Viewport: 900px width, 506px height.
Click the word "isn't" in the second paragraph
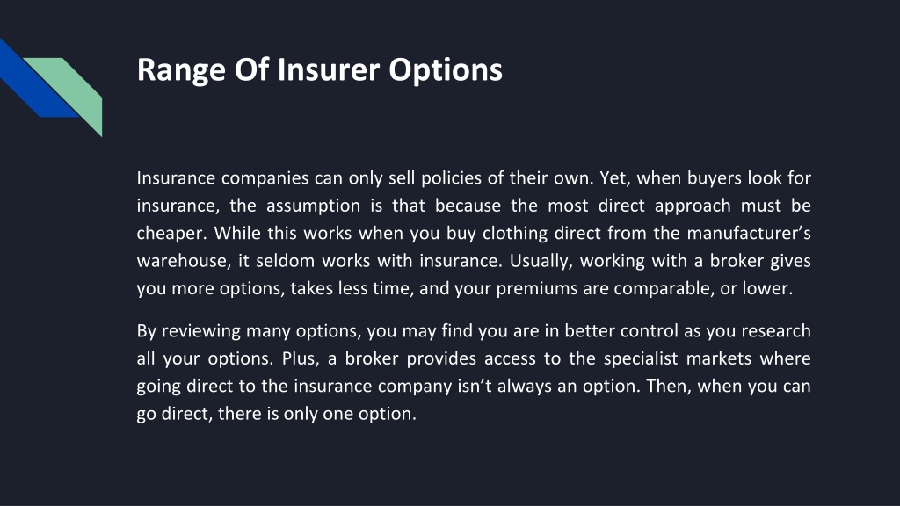coord(475,386)
